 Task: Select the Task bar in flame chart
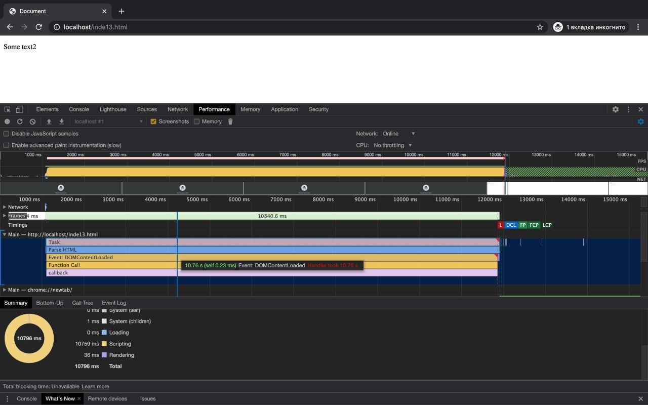pyautogui.click(x=272, y=242)
